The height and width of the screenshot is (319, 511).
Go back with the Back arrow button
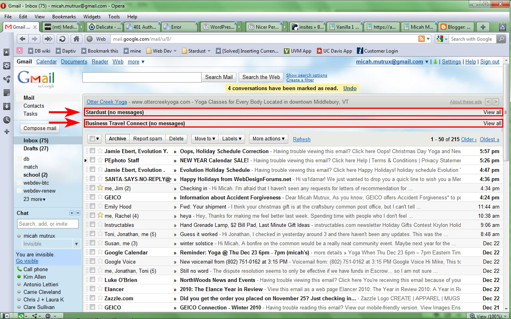coord(22,39)
